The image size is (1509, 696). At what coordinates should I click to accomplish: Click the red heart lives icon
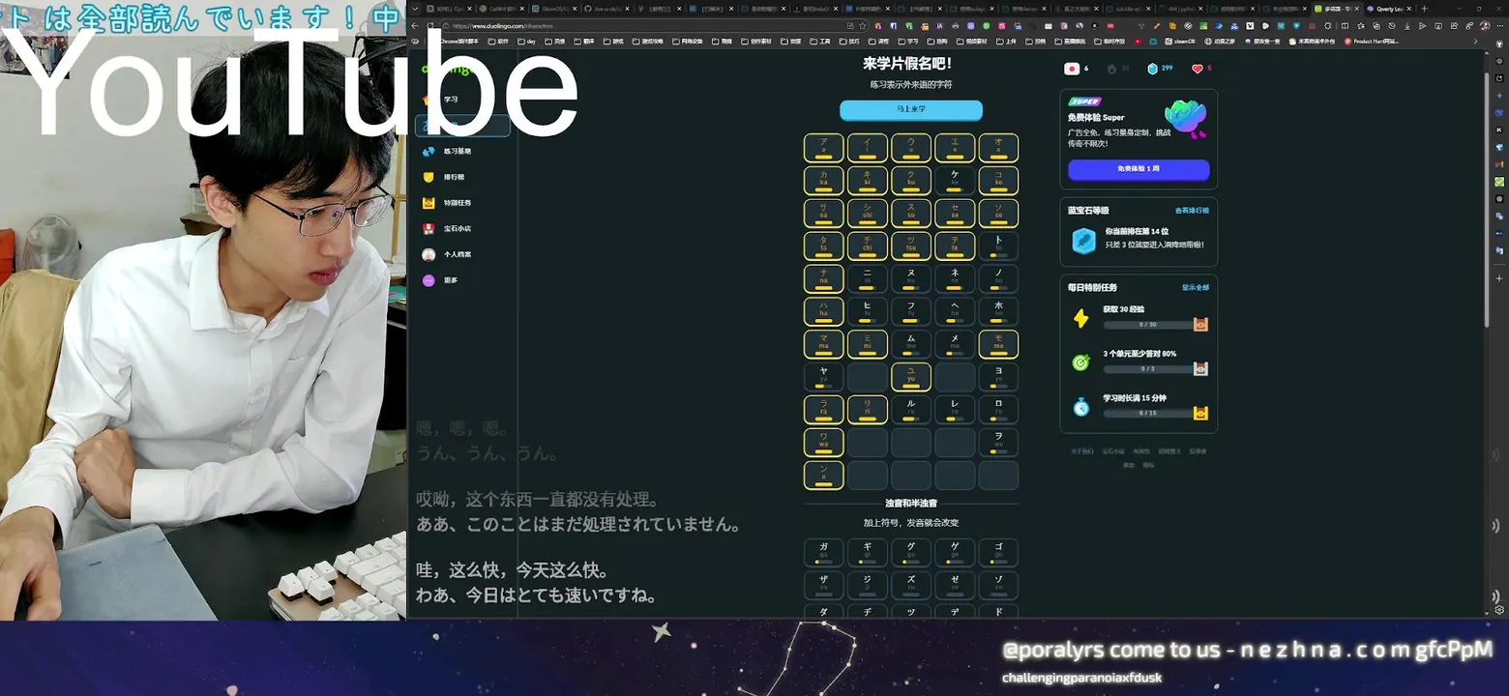(x=1198, y=69)
